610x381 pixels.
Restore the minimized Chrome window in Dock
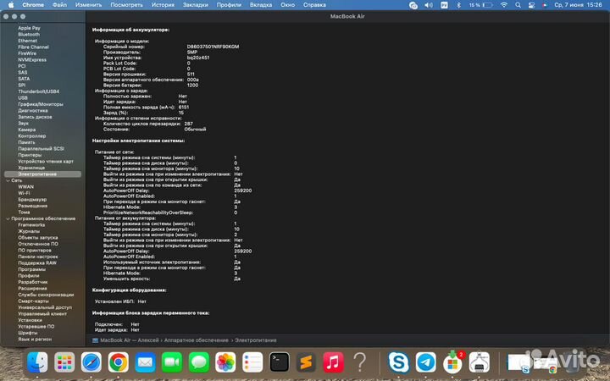[x=546, y=364]
